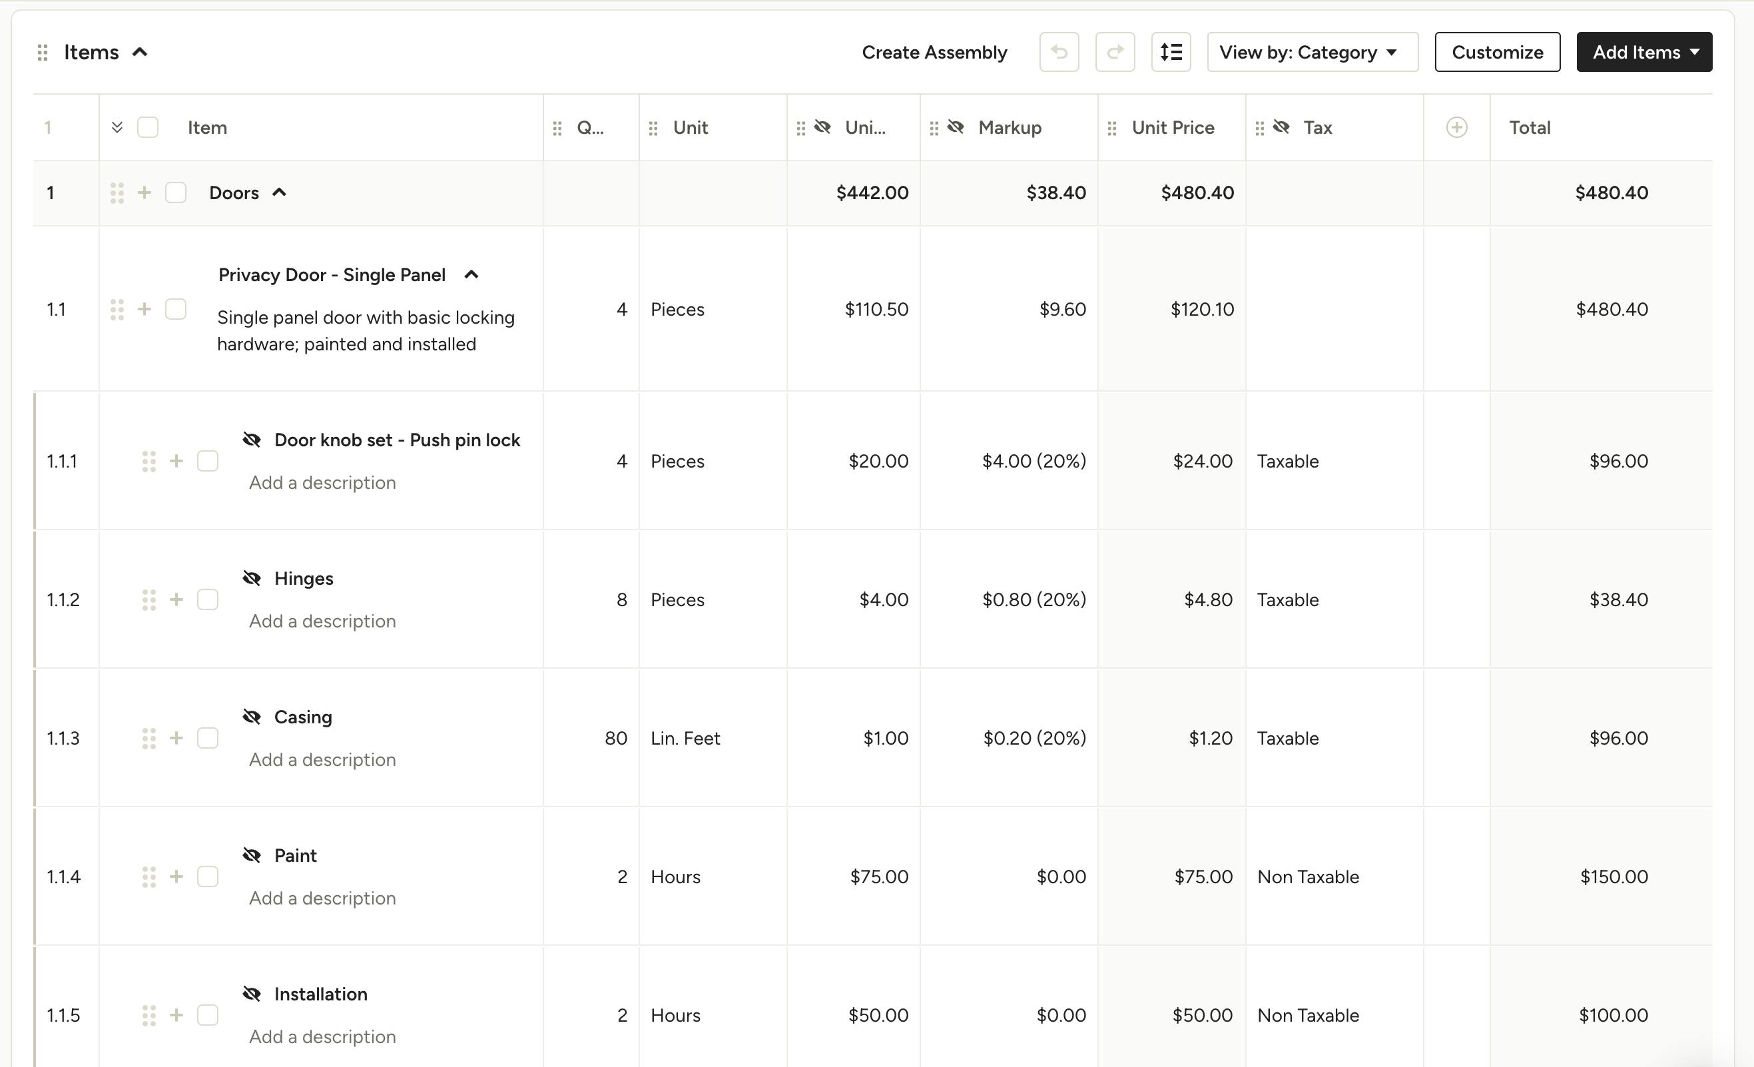Click drag handle on Unit column header

653,128
